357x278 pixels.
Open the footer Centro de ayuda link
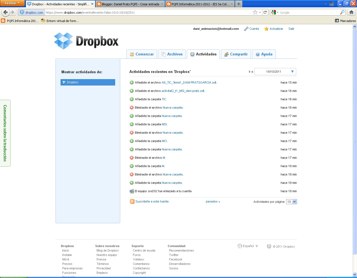(144, 250)
